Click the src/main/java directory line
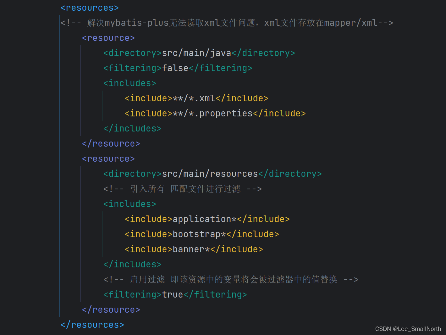Image resolution: width=446 pixels, height=335 pixels. pos(199,53)
